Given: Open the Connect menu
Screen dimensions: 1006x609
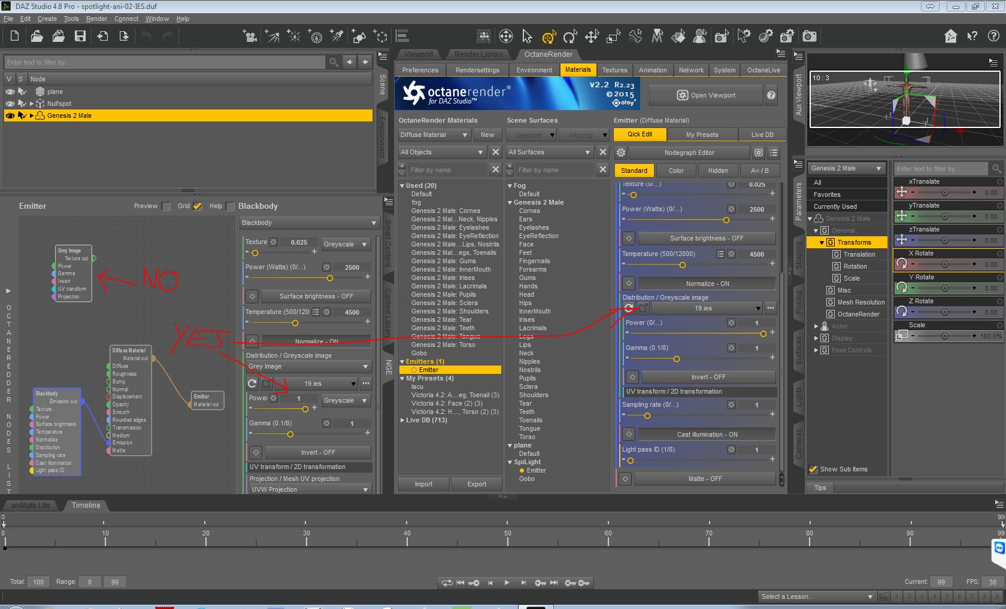Looking at the screenshot, I should point(126,19).
